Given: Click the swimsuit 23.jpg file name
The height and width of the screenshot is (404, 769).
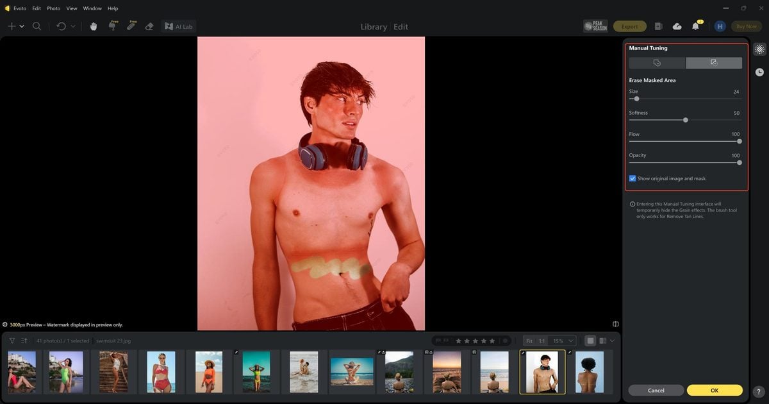Looking at the screenshot, I should (x=113, y=341).
